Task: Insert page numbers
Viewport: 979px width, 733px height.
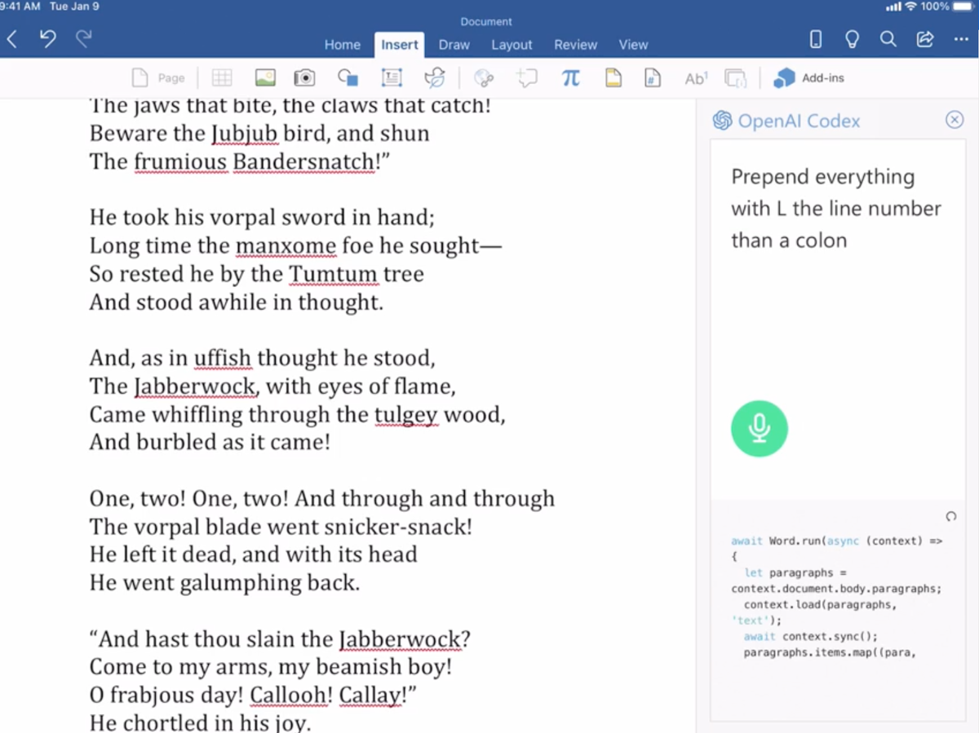Action: [653, 78]
